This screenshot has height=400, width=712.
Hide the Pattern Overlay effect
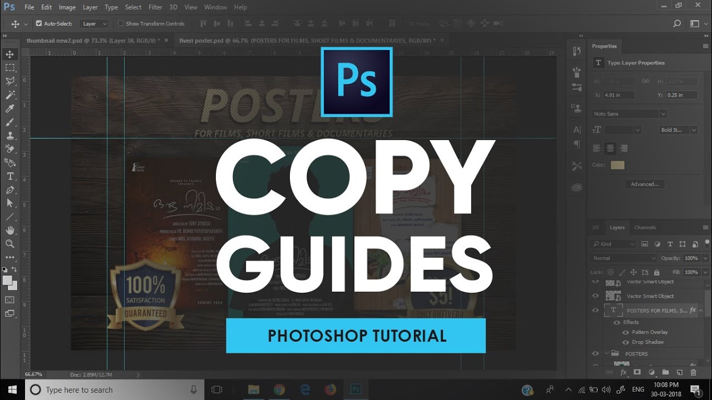tap(626, 332)
